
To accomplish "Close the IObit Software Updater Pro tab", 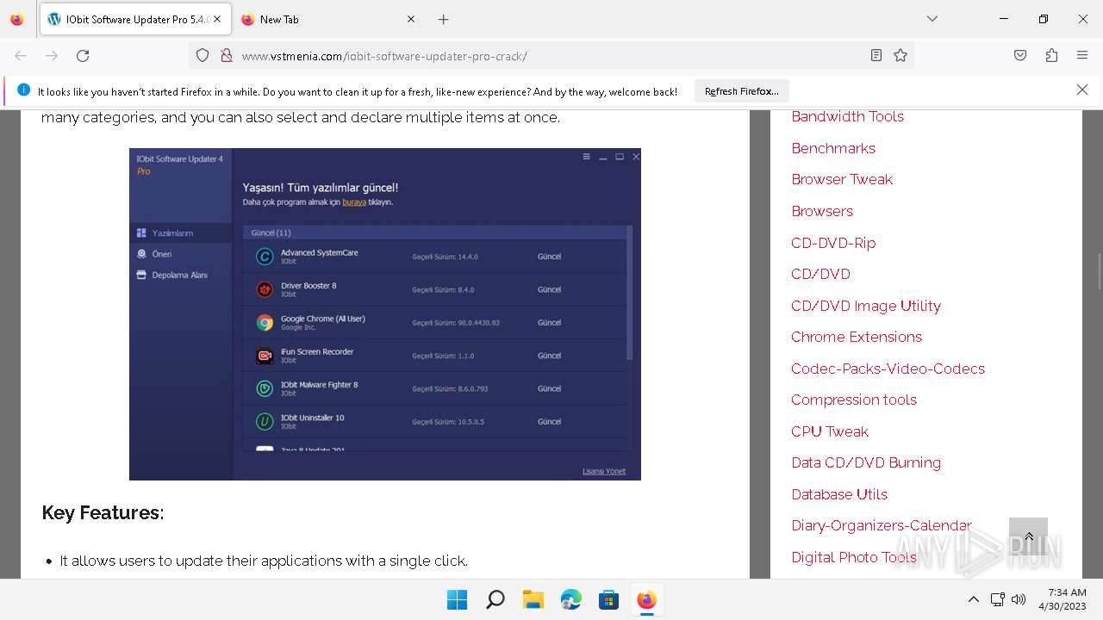I will (217, 19).
